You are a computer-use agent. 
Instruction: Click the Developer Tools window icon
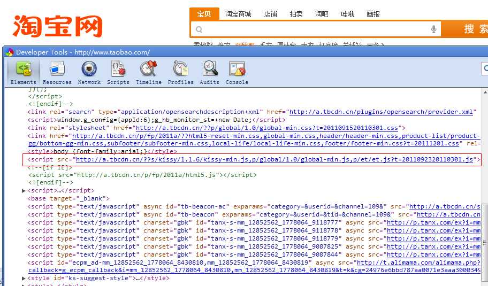click(x=9, y=52)
